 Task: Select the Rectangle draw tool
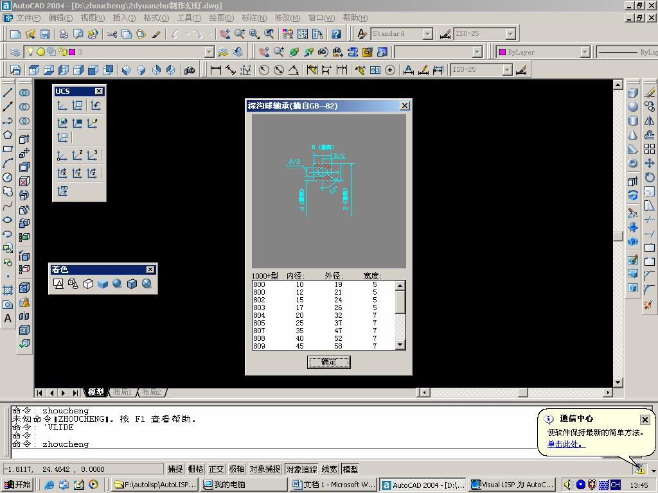(x=8, y=149)
